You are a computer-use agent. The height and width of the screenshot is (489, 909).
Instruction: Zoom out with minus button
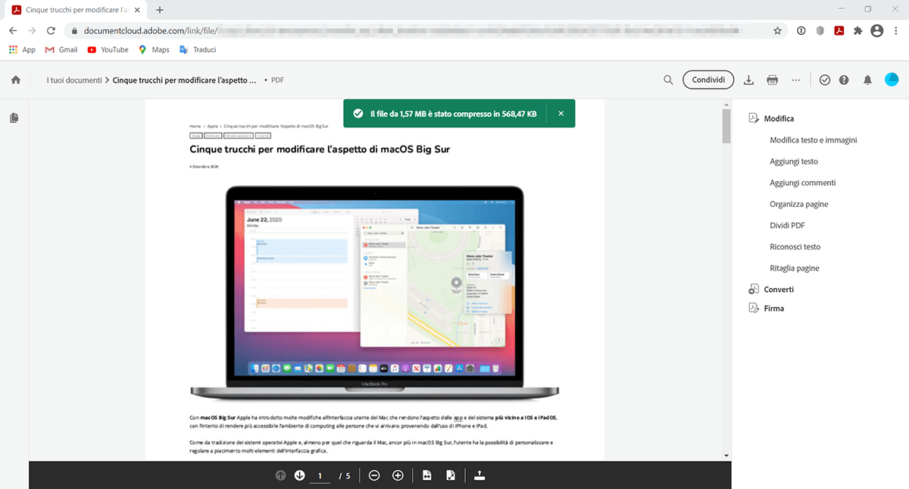tap(373, 475)
